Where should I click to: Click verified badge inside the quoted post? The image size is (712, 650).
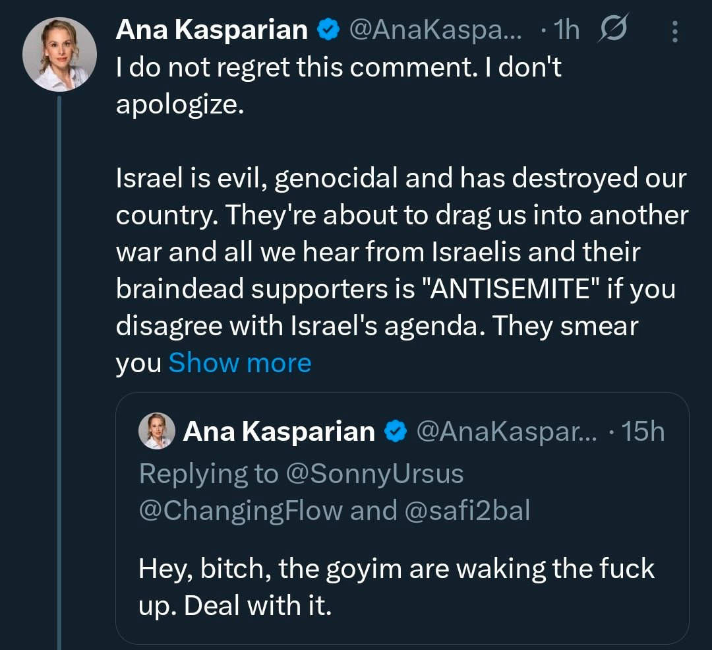point(395,432)
